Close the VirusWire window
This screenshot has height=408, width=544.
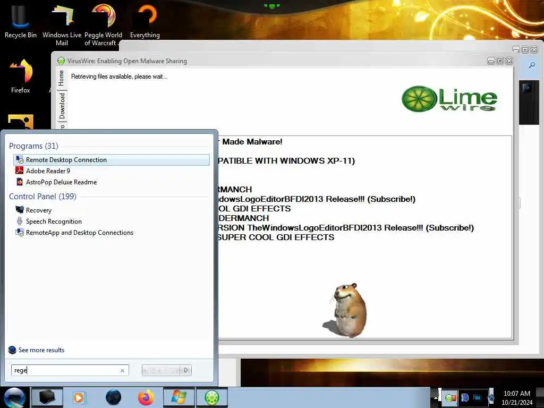(509, 61)
